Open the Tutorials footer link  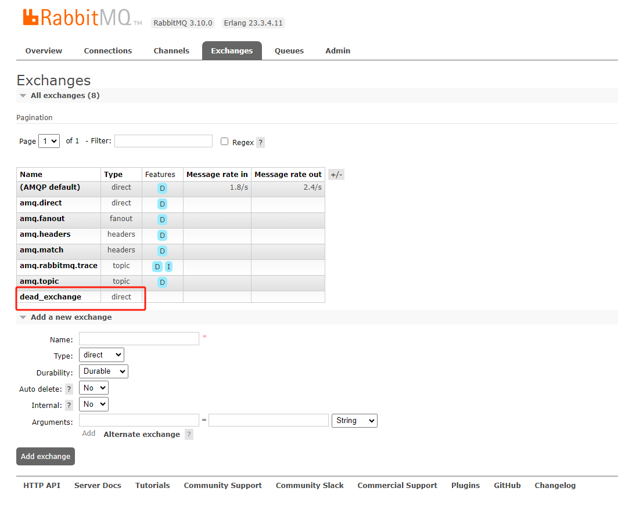(153, 486)
